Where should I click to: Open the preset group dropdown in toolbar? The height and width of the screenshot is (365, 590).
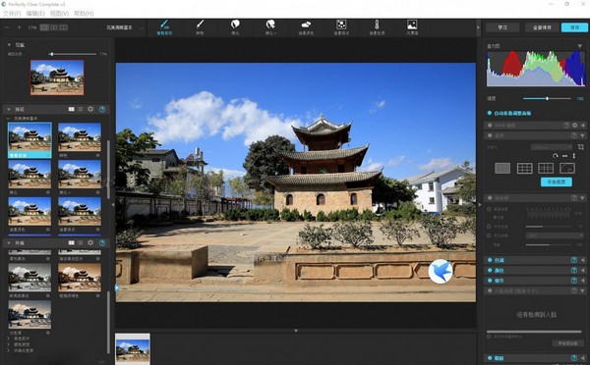pos(125,27)
